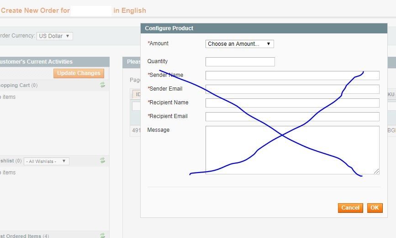The height and width of the screenshot is (238, 396).
Task: Expand the All Wishlists dropdown
Action: pyautogui.click(x=47, y=161)
